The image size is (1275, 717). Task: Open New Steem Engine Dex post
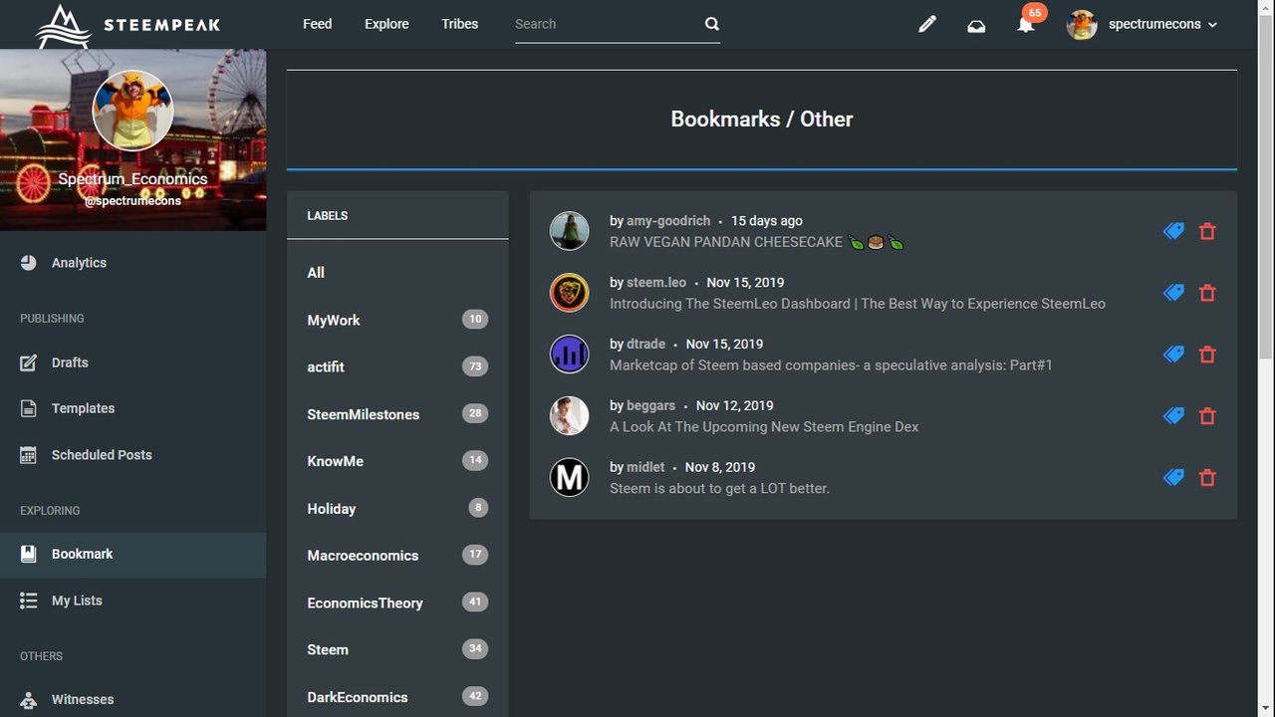click(764, 427)
